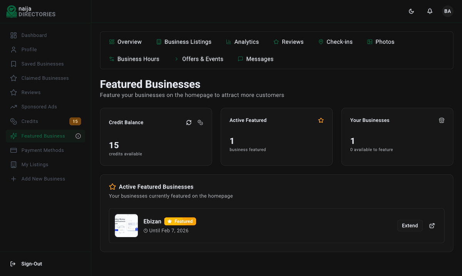The height and width of the screenshot is (276, 462).
Task: Open notifications bell icon
Action: [430, 12]
